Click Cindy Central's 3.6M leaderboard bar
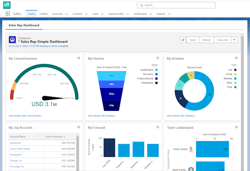The image size is (250, 171). pyautogui.click(x=212, y=149)
